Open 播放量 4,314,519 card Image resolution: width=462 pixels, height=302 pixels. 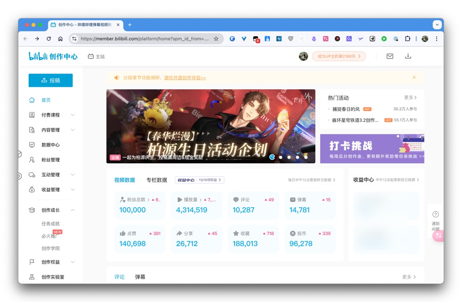click(196, 205)
